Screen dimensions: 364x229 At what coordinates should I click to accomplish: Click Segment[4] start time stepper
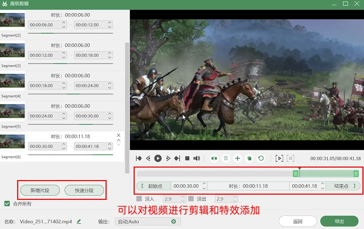pos(63,85)
